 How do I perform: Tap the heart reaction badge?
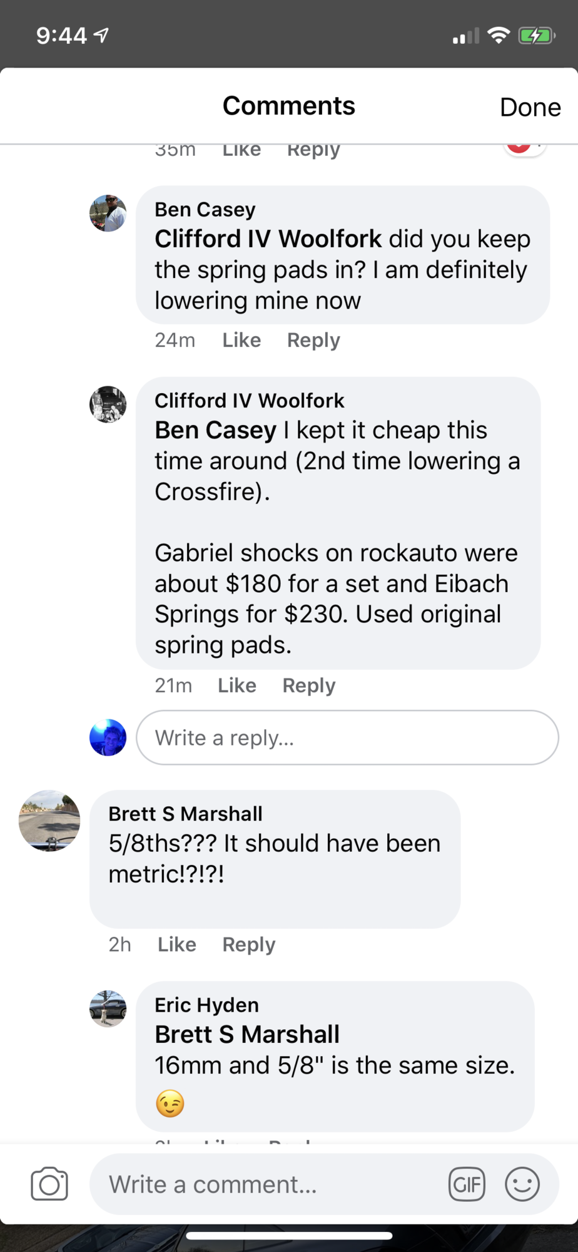[520, 148]
